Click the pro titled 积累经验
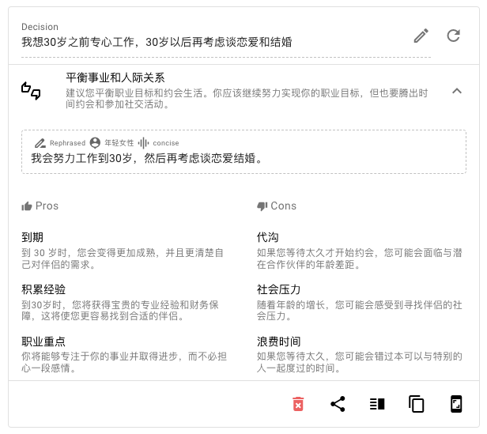This screenshot has height=434, width=487. point(43,289)
